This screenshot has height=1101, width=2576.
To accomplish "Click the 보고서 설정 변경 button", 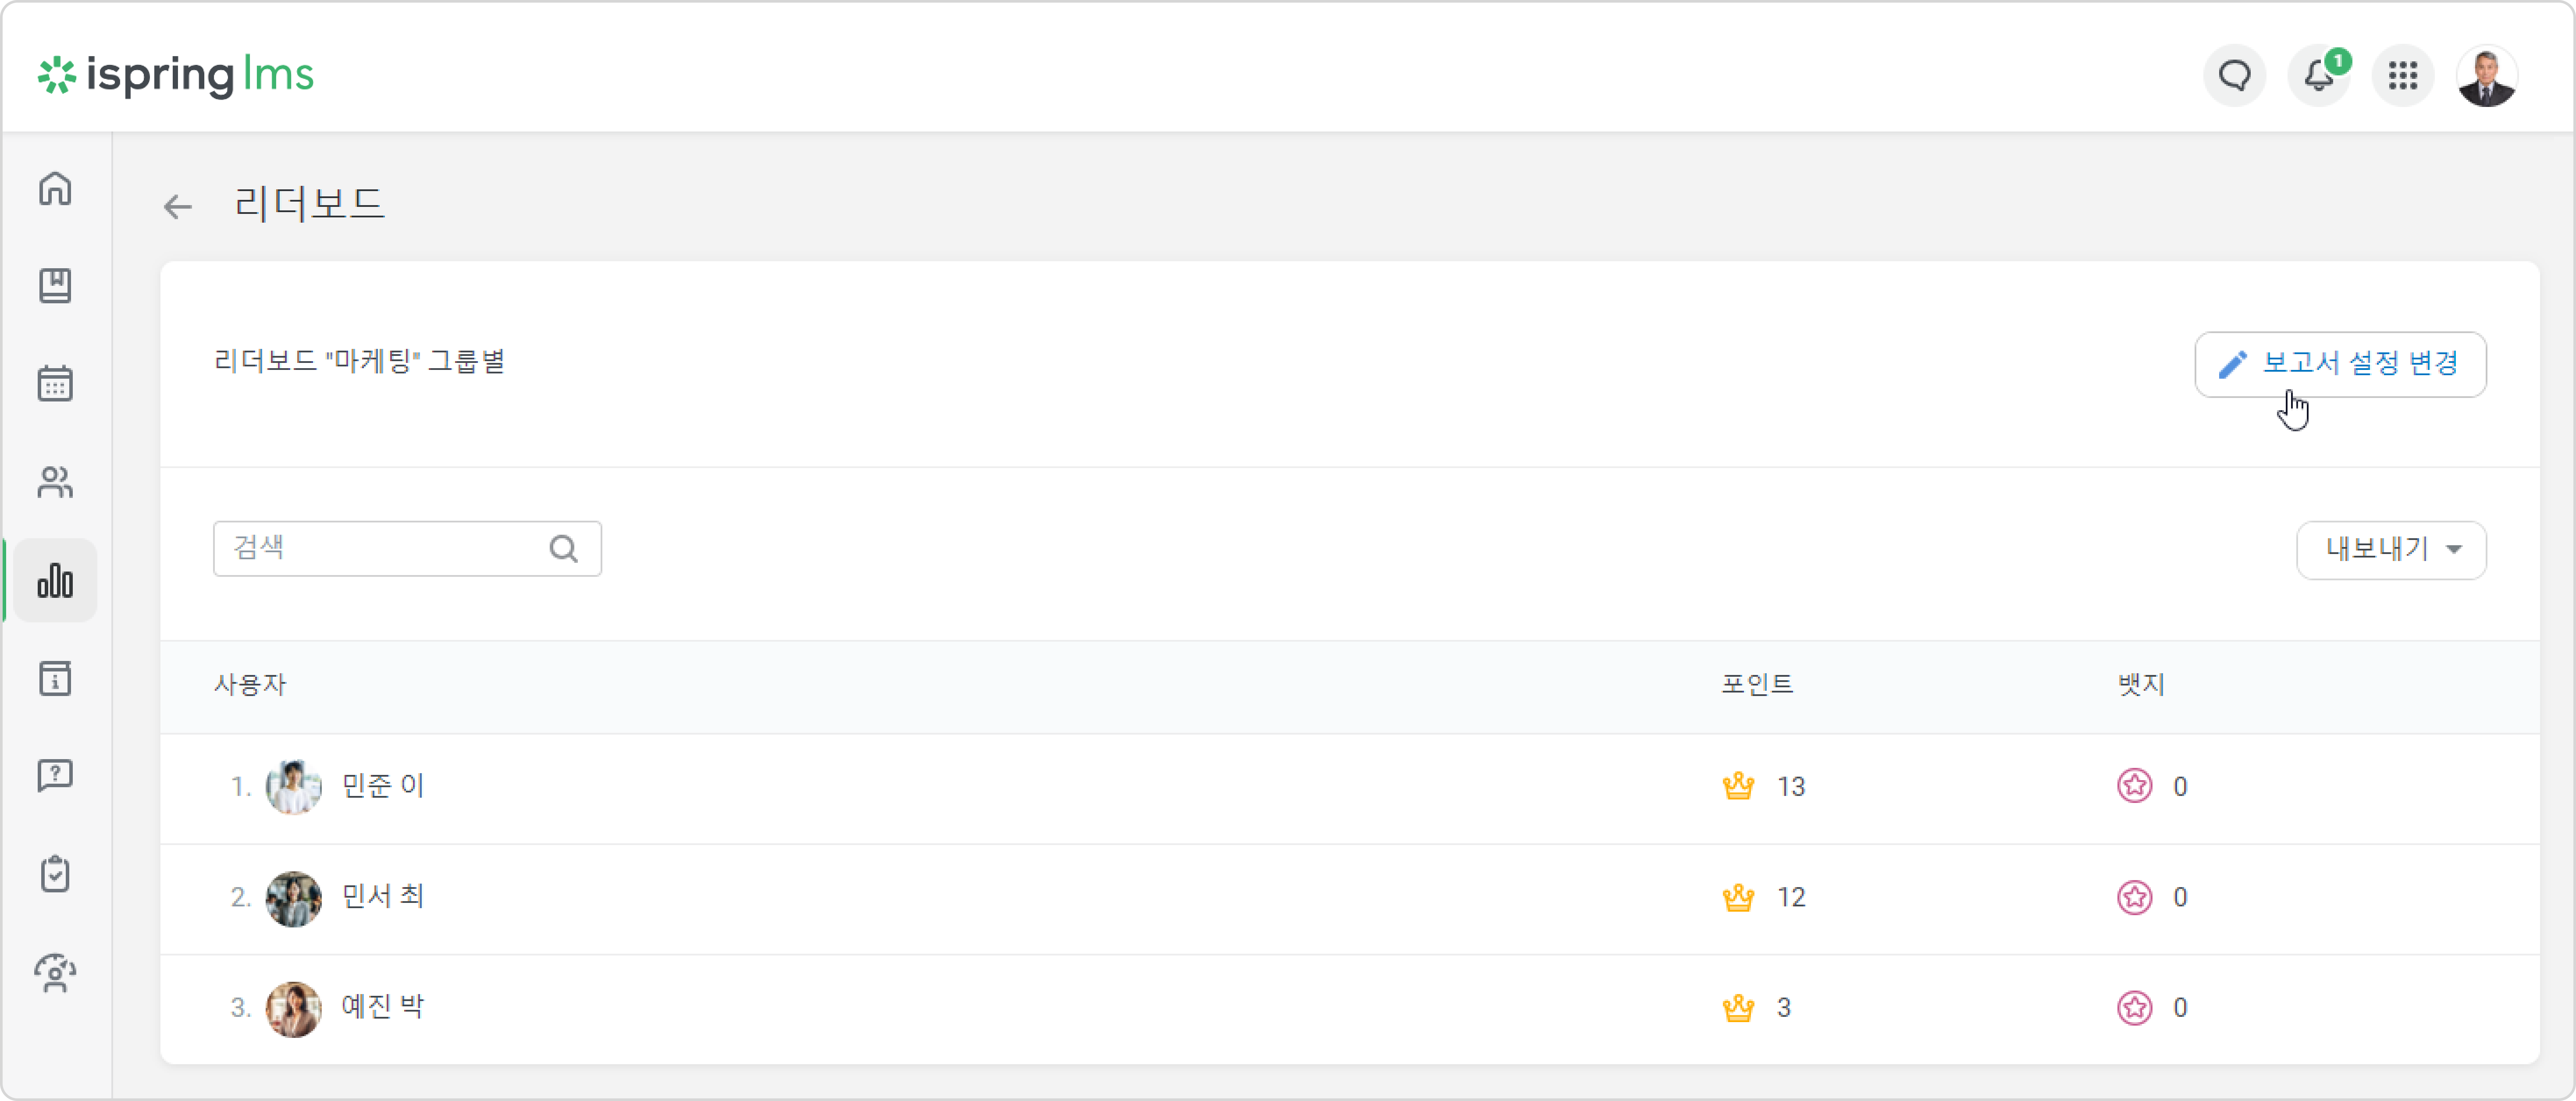I will 2340,364.
